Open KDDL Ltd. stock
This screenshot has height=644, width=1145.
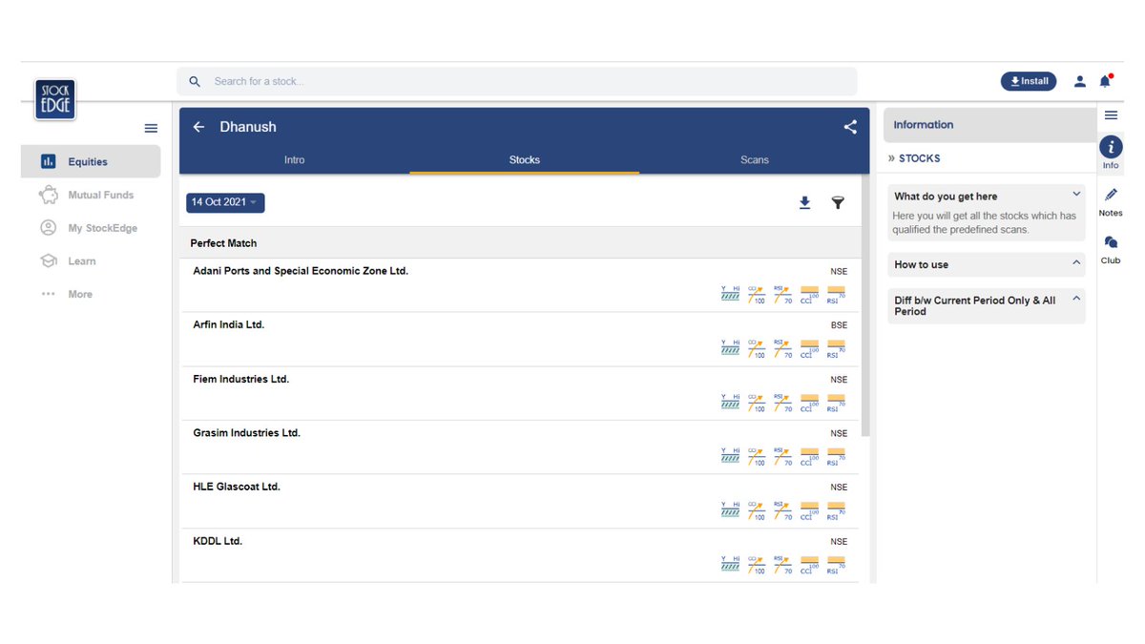click(x=519, y=555)
